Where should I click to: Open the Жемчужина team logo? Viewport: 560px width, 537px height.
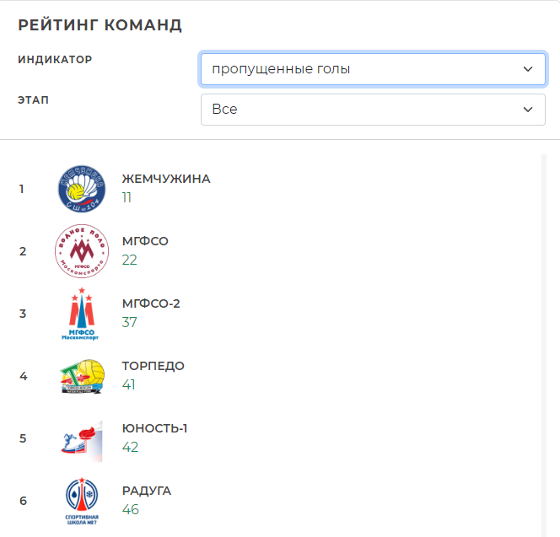(x=82, y=189)
